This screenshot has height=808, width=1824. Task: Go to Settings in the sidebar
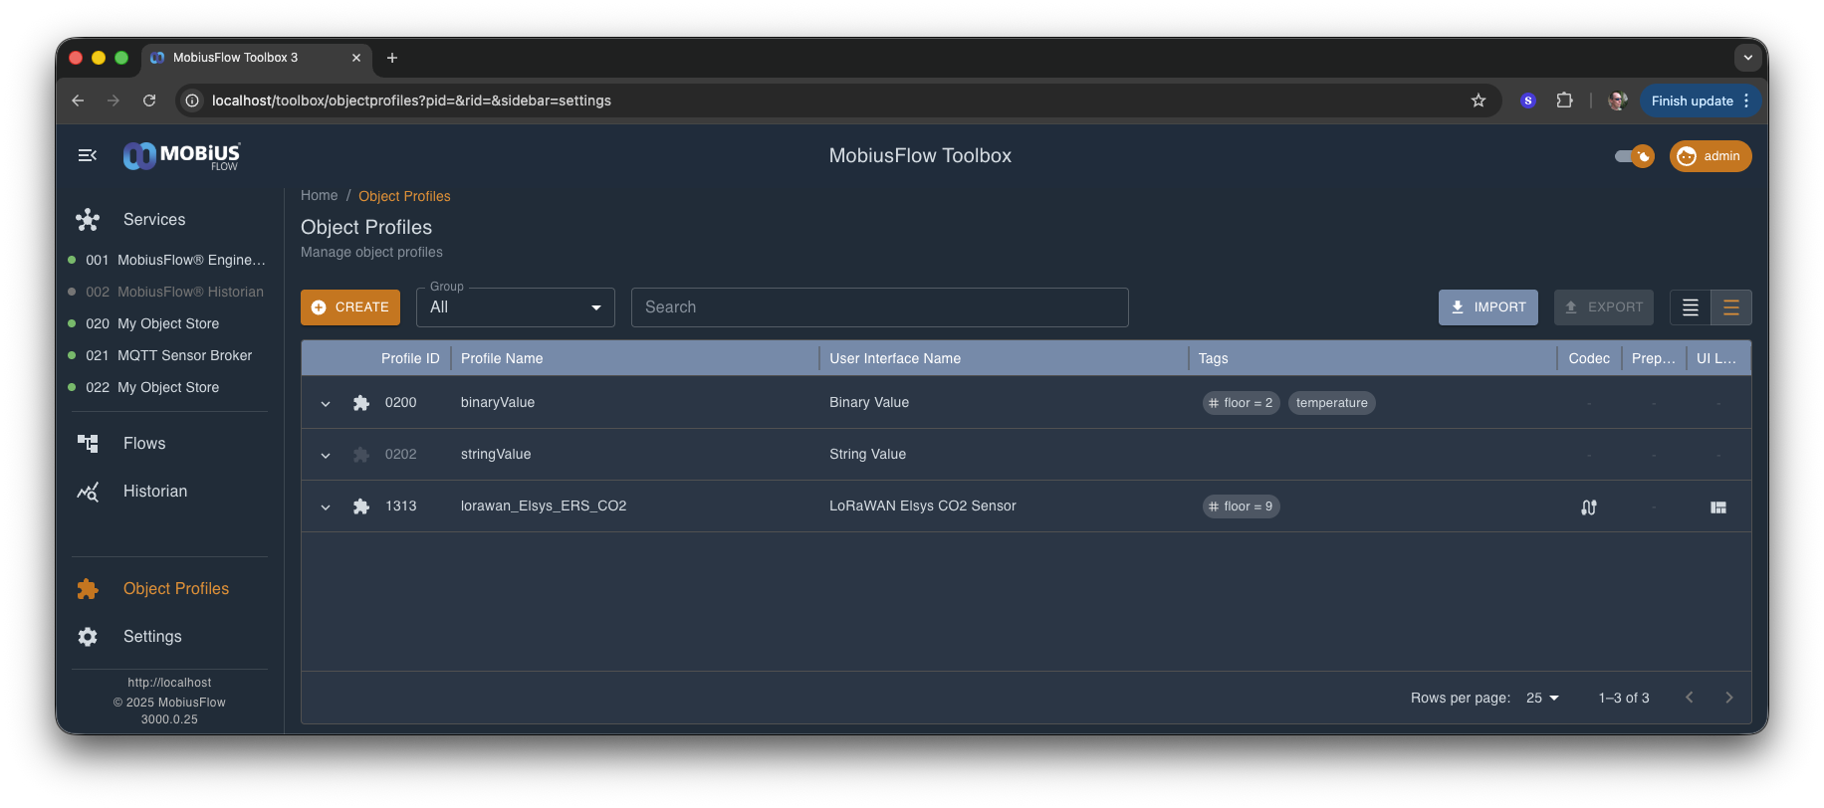[152, 637]
